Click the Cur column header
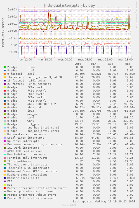 (78, 64)
